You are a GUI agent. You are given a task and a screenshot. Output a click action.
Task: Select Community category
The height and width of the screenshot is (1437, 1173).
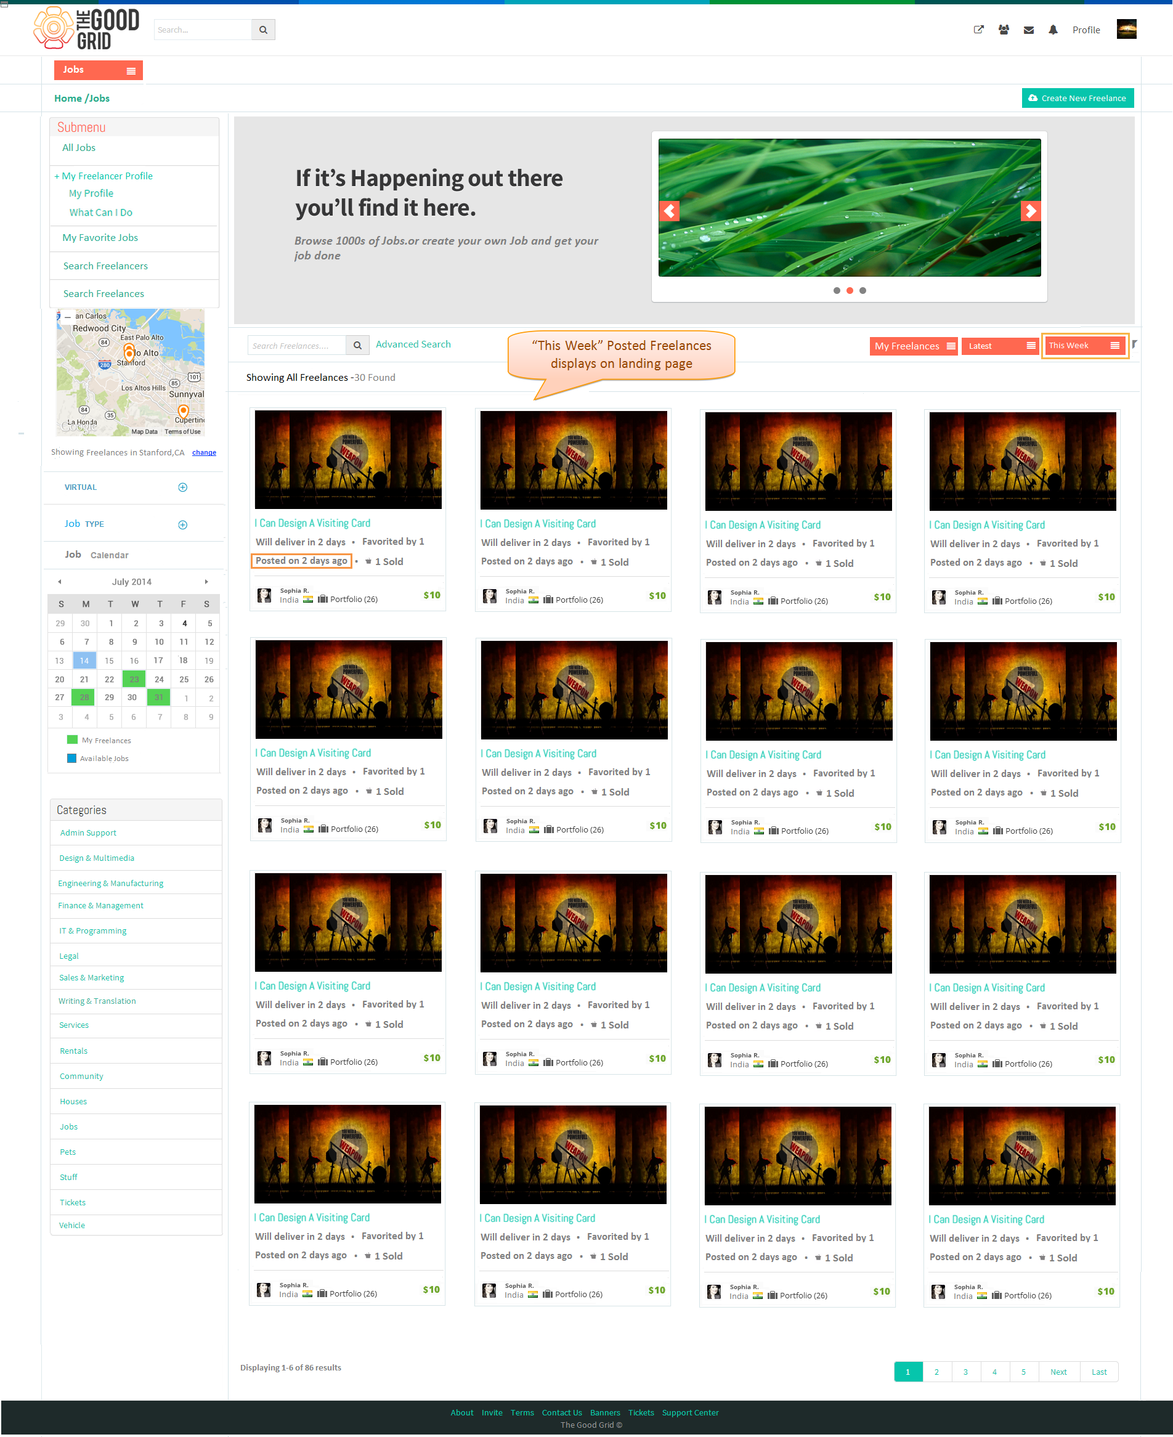coord(81,1077)
